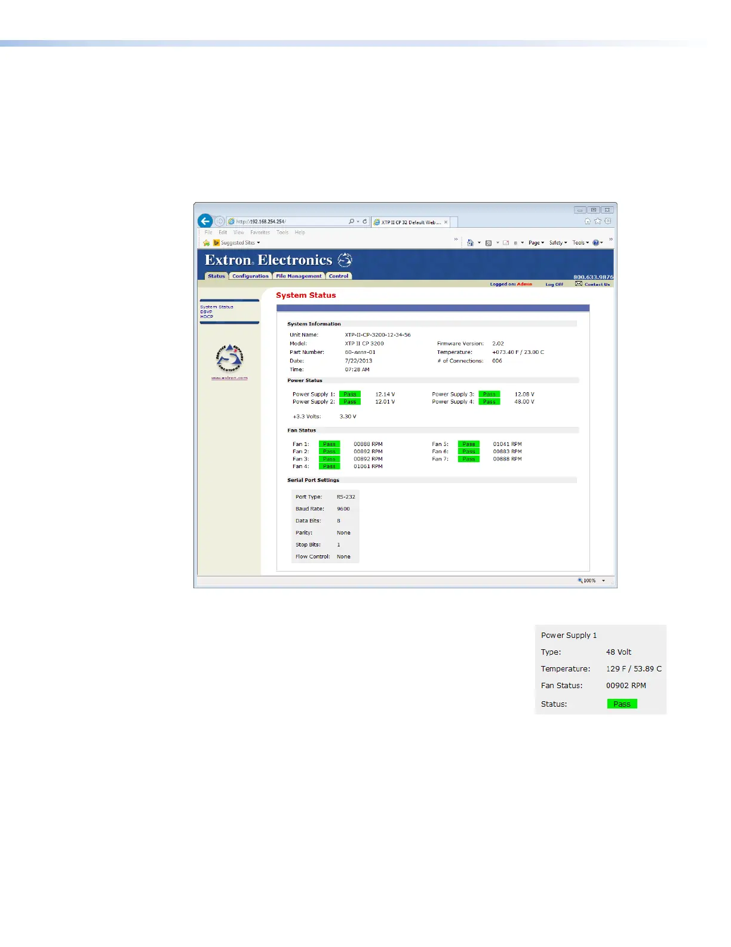This screenshot has height=947, width=731.
Task: Click the browser Forward arrow button
Action: [220, 221]
